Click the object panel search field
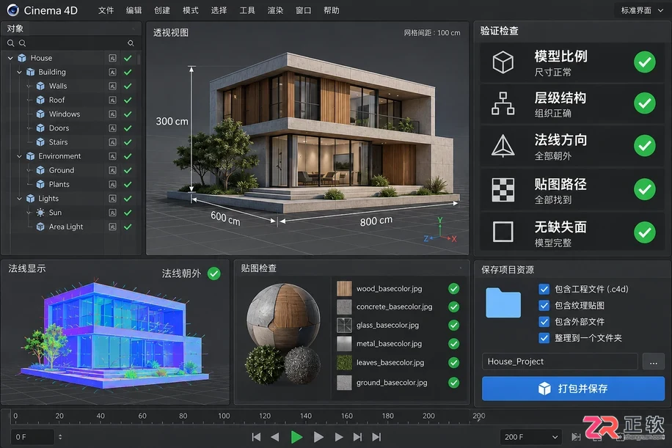Viewport: 672px width, 448px height. pyautogui.click(x=70, y=43)
